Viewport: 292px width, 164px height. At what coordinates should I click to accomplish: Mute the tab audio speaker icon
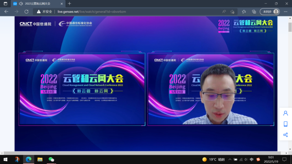21,4
